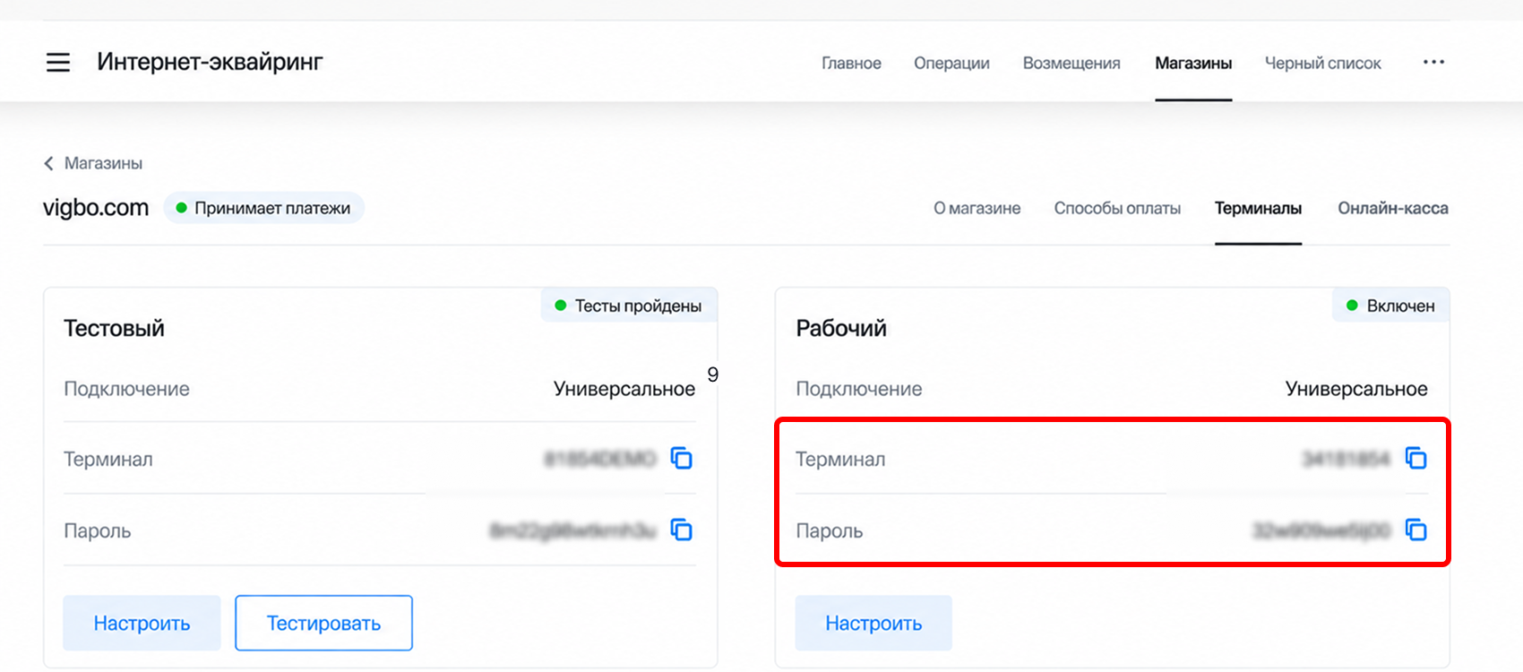Open the Главное tab
The image size is (1523, 672).
coord(851,63)
